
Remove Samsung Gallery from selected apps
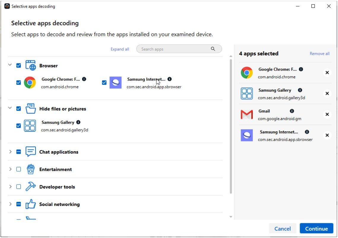coord(327,93)
